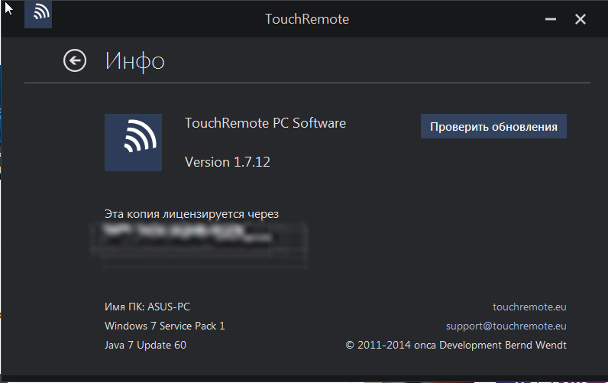Open the touchremote.eu website link

pyautogui.click(x=529, y=307)
